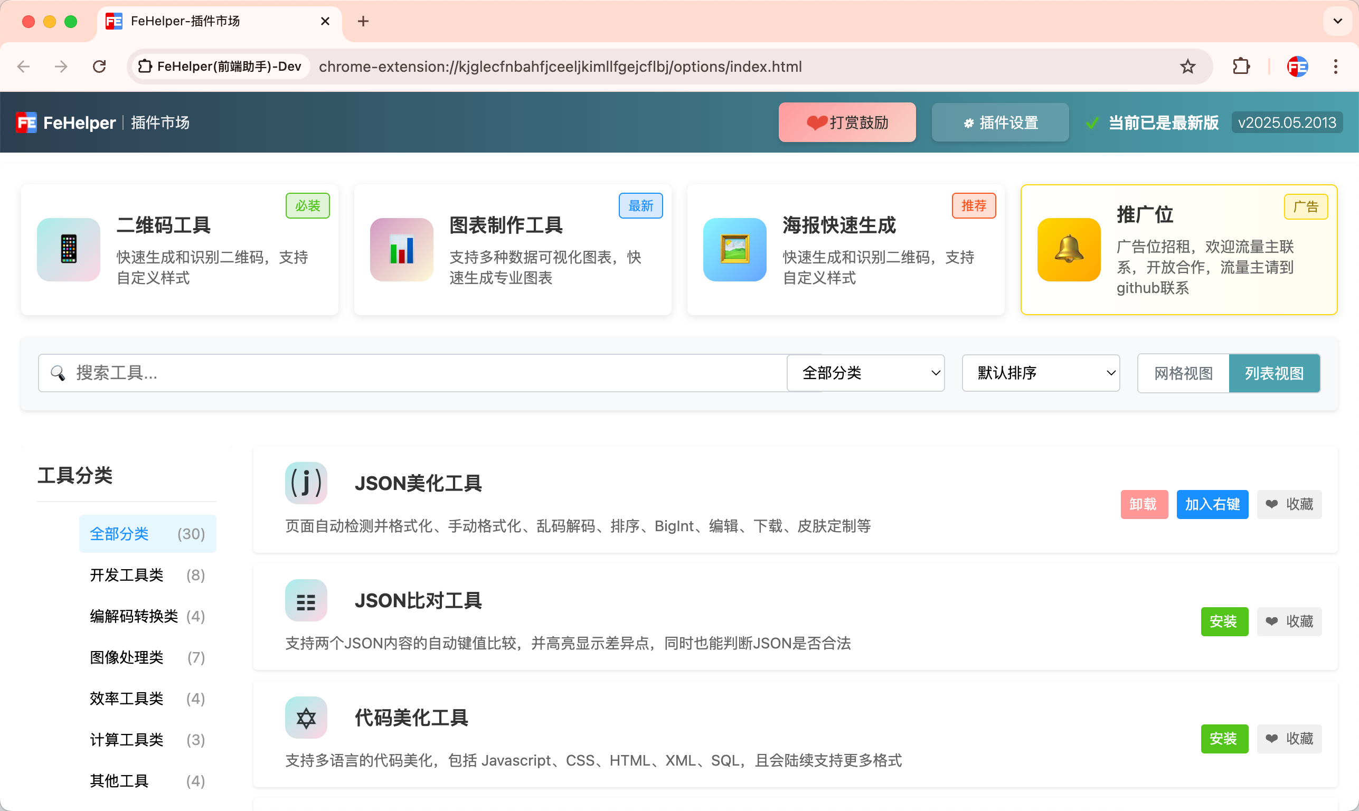Select 编解码转换类 category
Image resolution: width=1359 pixels, height=811 pixels.
point(147,616)
